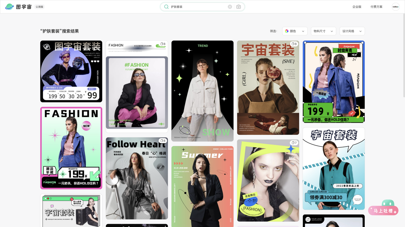Viewport: 405px width, 227px height.
Task: Click the 图宇宙 planet logo
Action: pyautogui.click(x=9, y=7)
